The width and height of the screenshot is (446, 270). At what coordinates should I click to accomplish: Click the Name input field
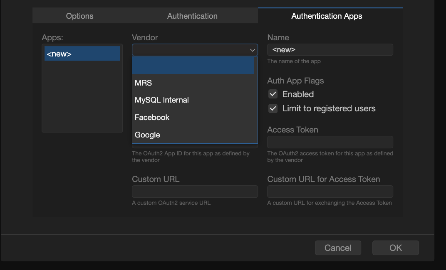tap(330, 50)
